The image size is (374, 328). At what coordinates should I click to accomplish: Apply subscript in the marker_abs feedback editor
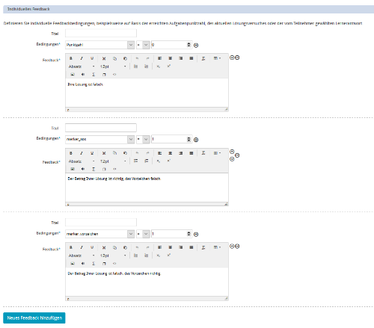click(x=158, y=161)
